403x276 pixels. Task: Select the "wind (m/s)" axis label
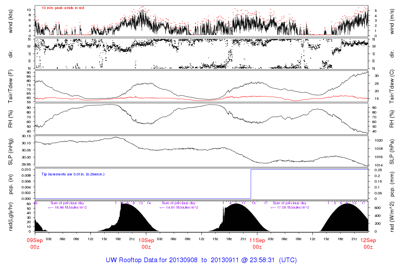[x=392, y=21]
